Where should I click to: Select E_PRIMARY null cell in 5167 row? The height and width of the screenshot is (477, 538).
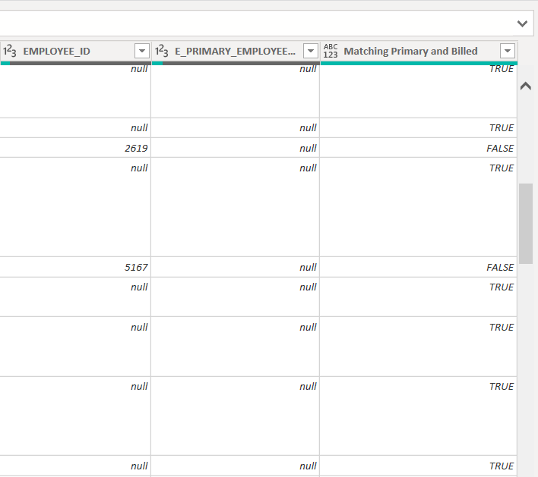tap(236, 267)
